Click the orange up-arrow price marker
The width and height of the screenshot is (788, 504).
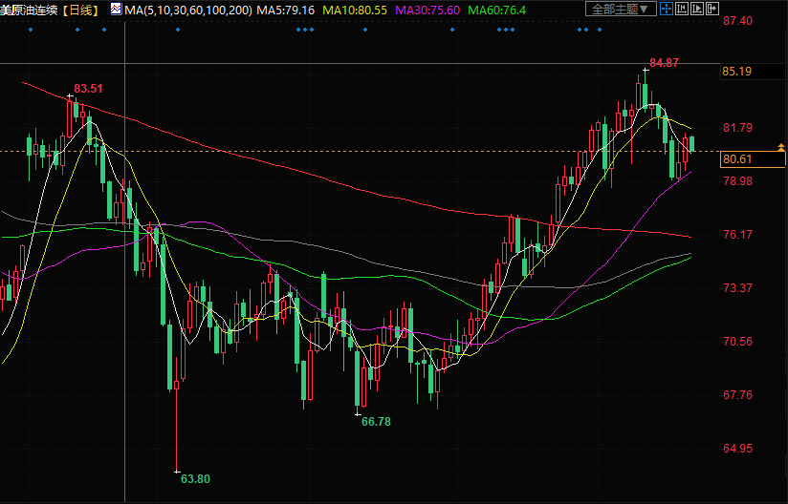781,147
